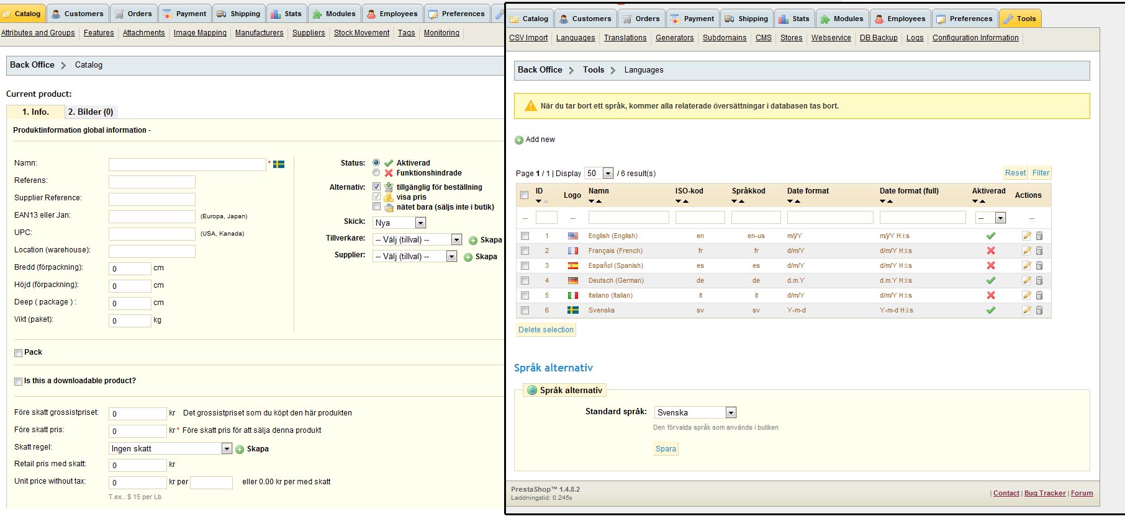
Task: Click the green check status for Deutsch
Action: [991, 280]
